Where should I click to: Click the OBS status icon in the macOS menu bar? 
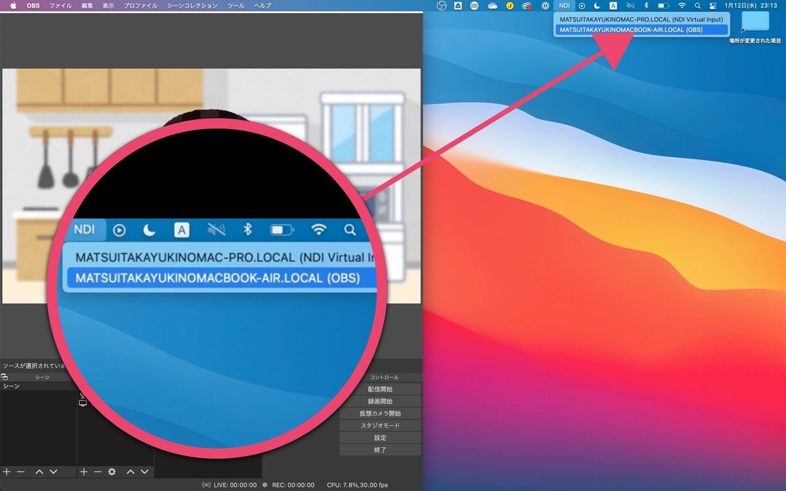coord(441,5)
